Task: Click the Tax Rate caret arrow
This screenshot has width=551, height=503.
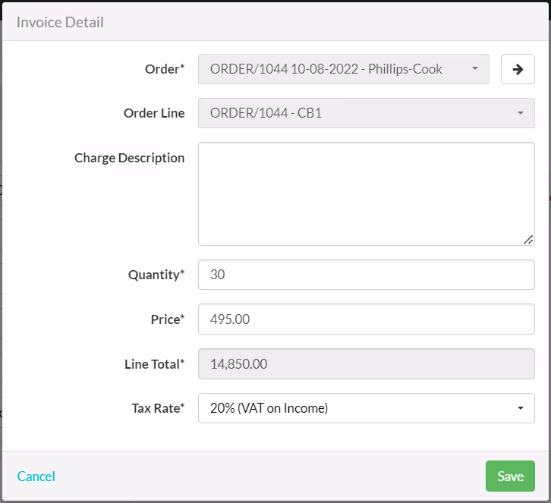Action: [521, 408]
